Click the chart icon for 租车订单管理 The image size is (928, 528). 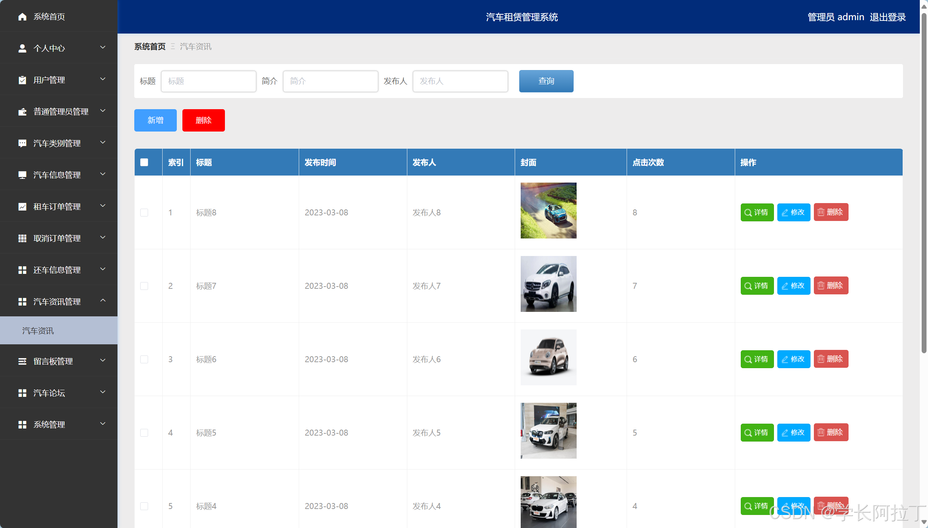[22, 207]
